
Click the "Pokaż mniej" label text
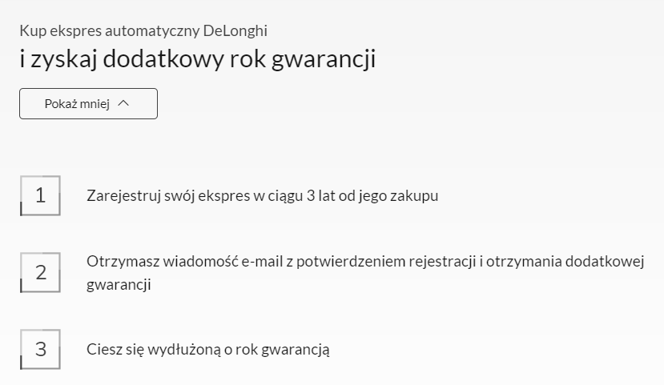click(77, 104)
